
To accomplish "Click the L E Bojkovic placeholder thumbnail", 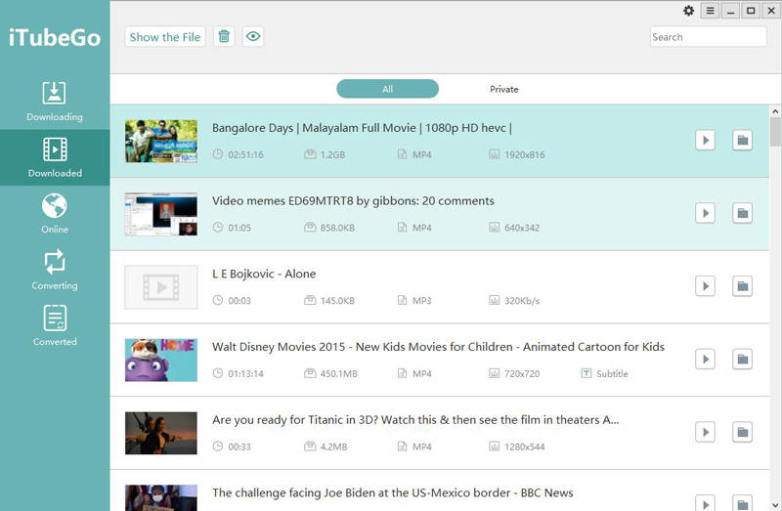I will coord(161,287).
